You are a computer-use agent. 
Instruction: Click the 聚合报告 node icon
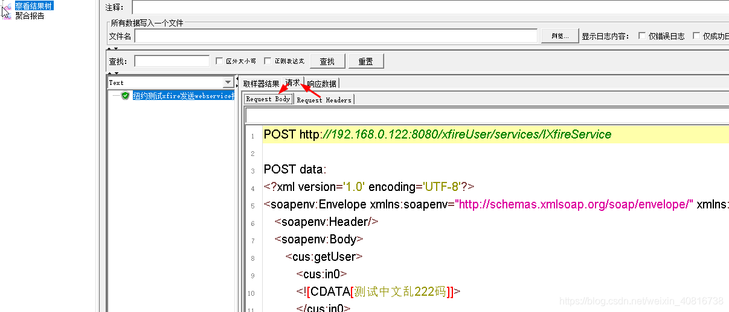(x=7, y=16)
